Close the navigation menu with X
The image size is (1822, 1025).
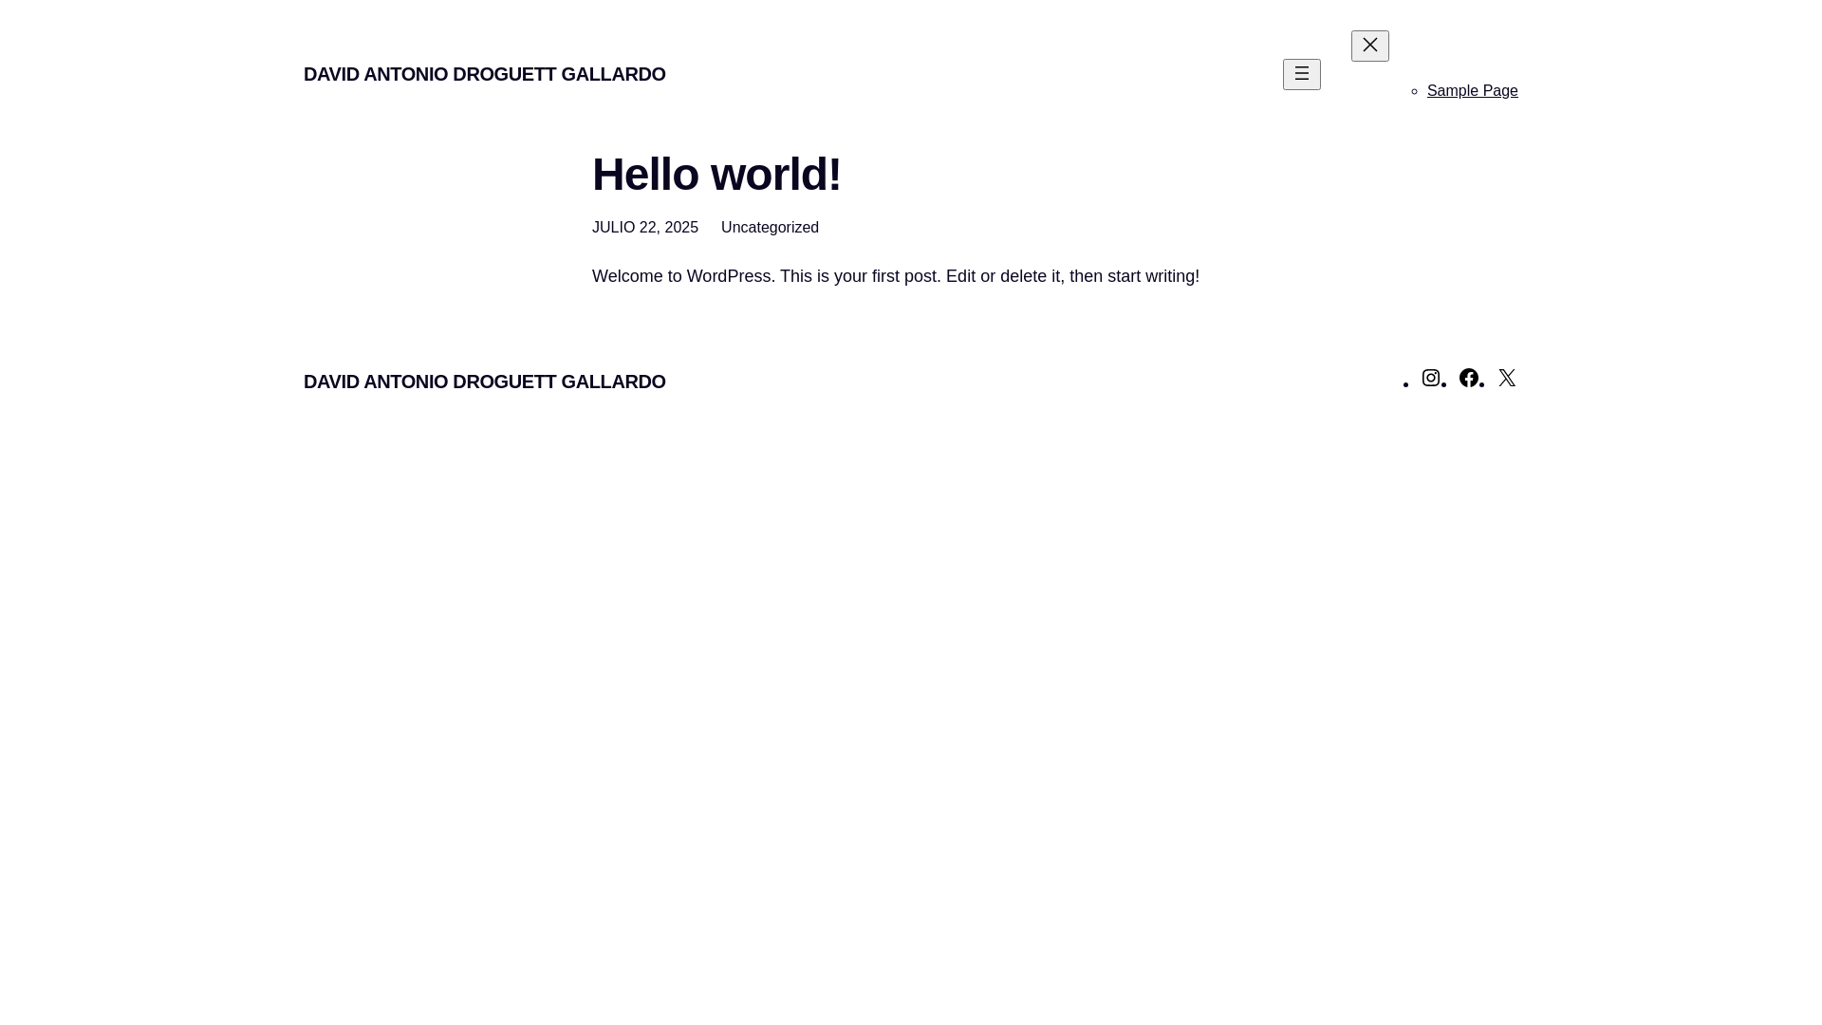pos(1369,46)
